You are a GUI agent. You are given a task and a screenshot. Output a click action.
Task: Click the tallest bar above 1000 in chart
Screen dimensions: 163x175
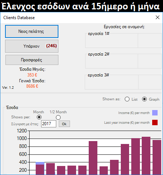[146, 156]
